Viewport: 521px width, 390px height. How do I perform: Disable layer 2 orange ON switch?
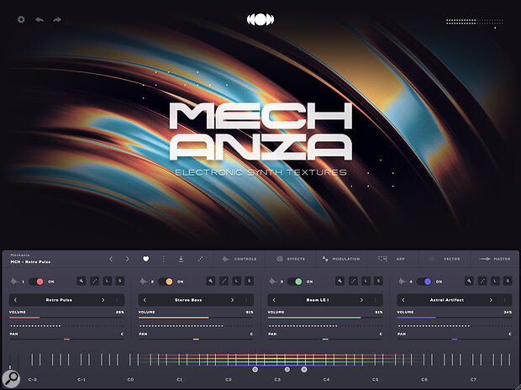tap(168, 281)
